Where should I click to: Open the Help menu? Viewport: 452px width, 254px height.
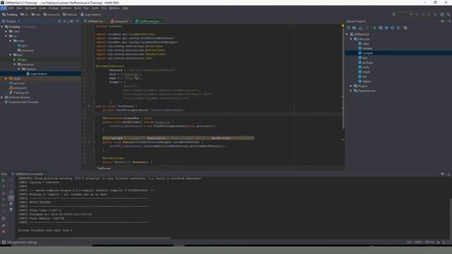point(125,8)
